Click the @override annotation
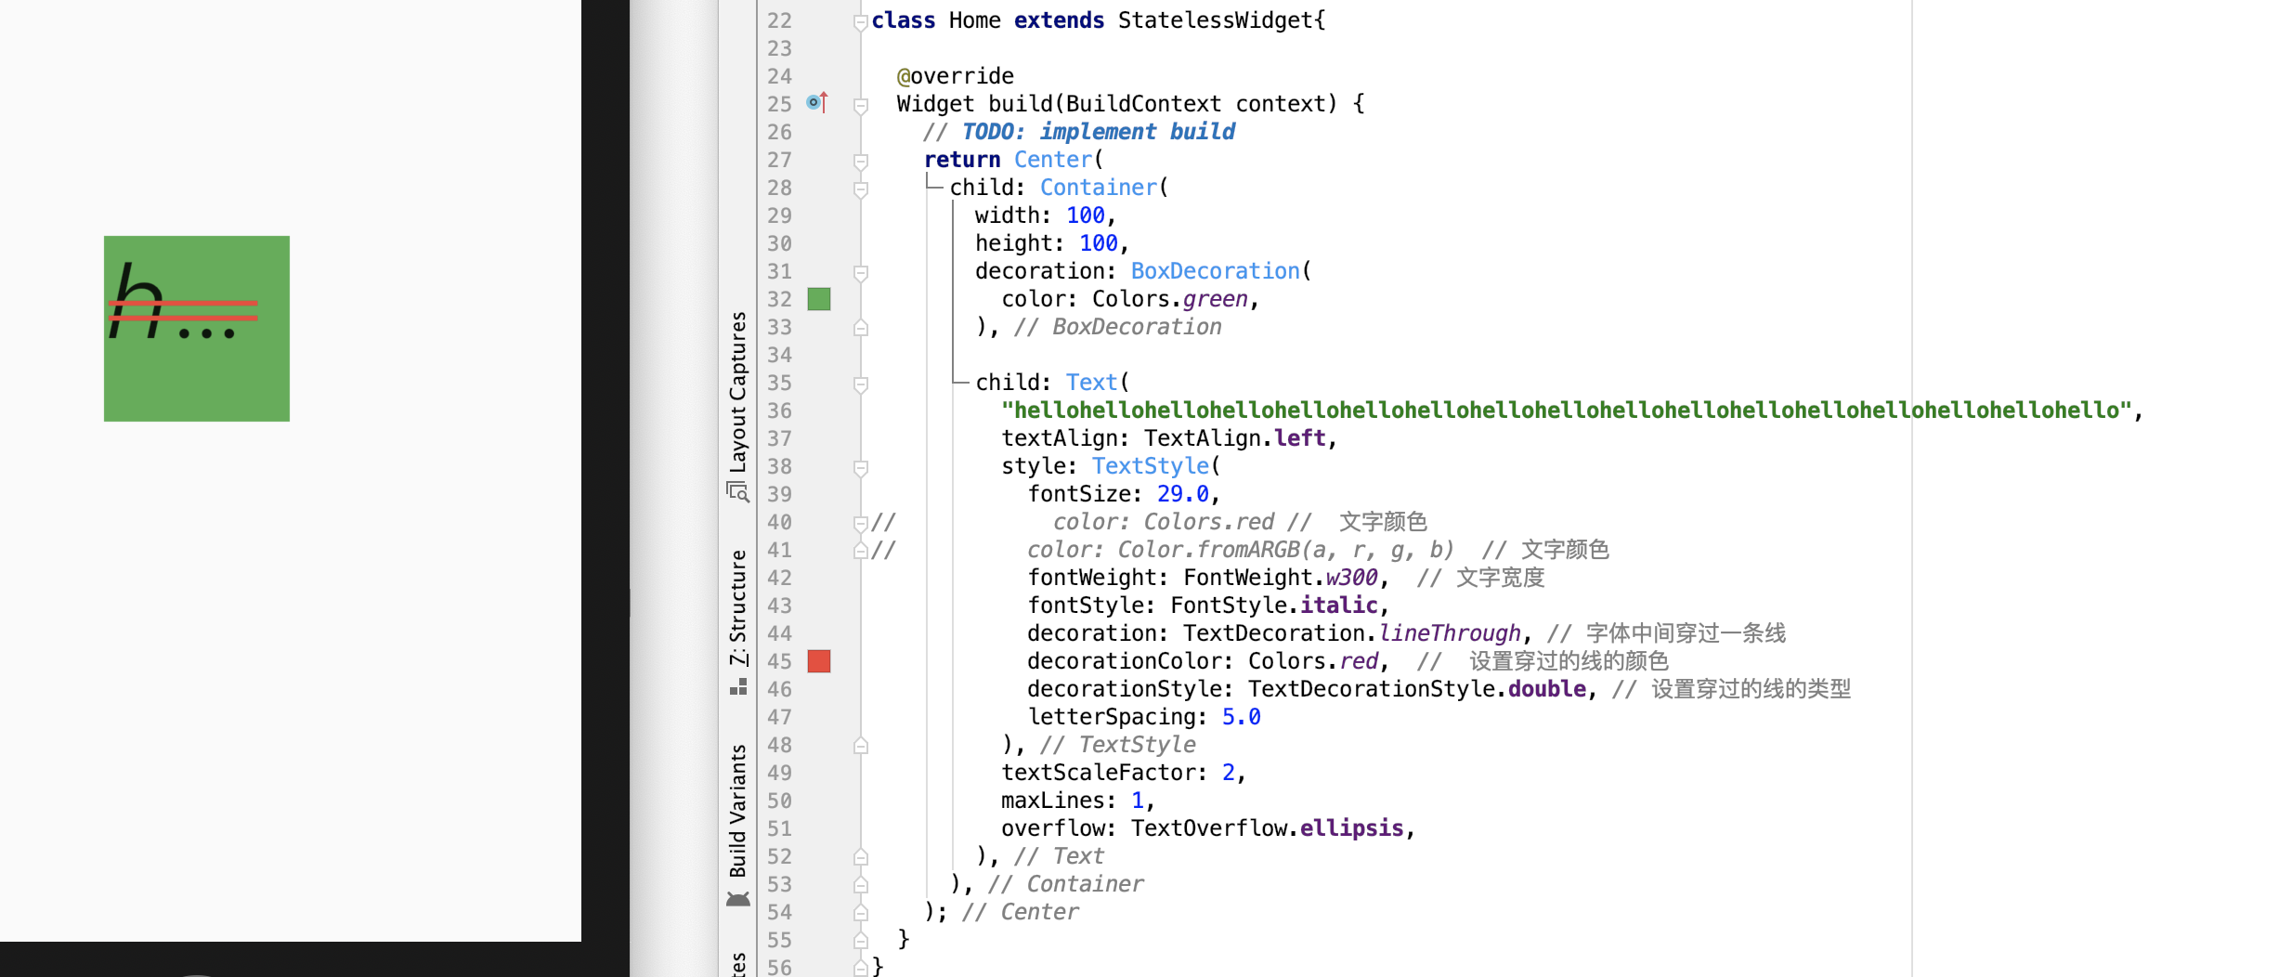2279x977 pixels. pyautogui.click(x=956, y=76)
